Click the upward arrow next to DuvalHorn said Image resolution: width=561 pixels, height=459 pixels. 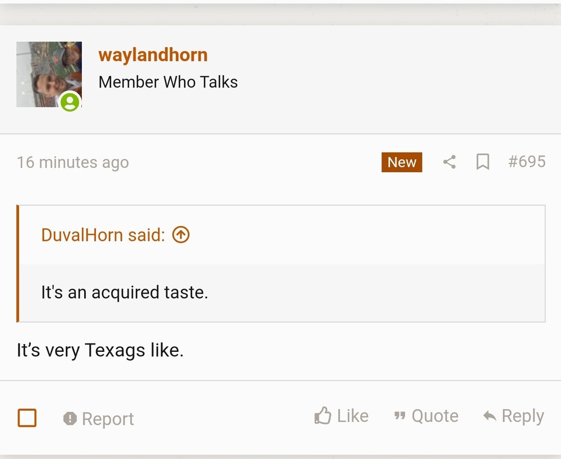[181, 235]
